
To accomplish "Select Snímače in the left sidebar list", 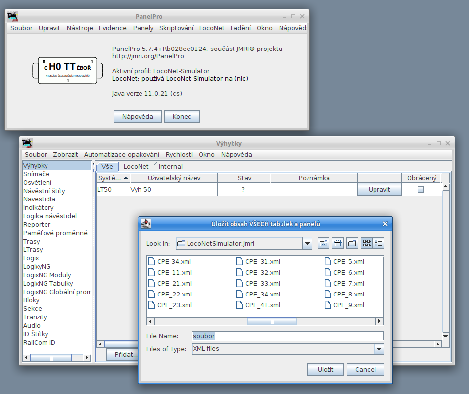I will [x=36, y=174].
